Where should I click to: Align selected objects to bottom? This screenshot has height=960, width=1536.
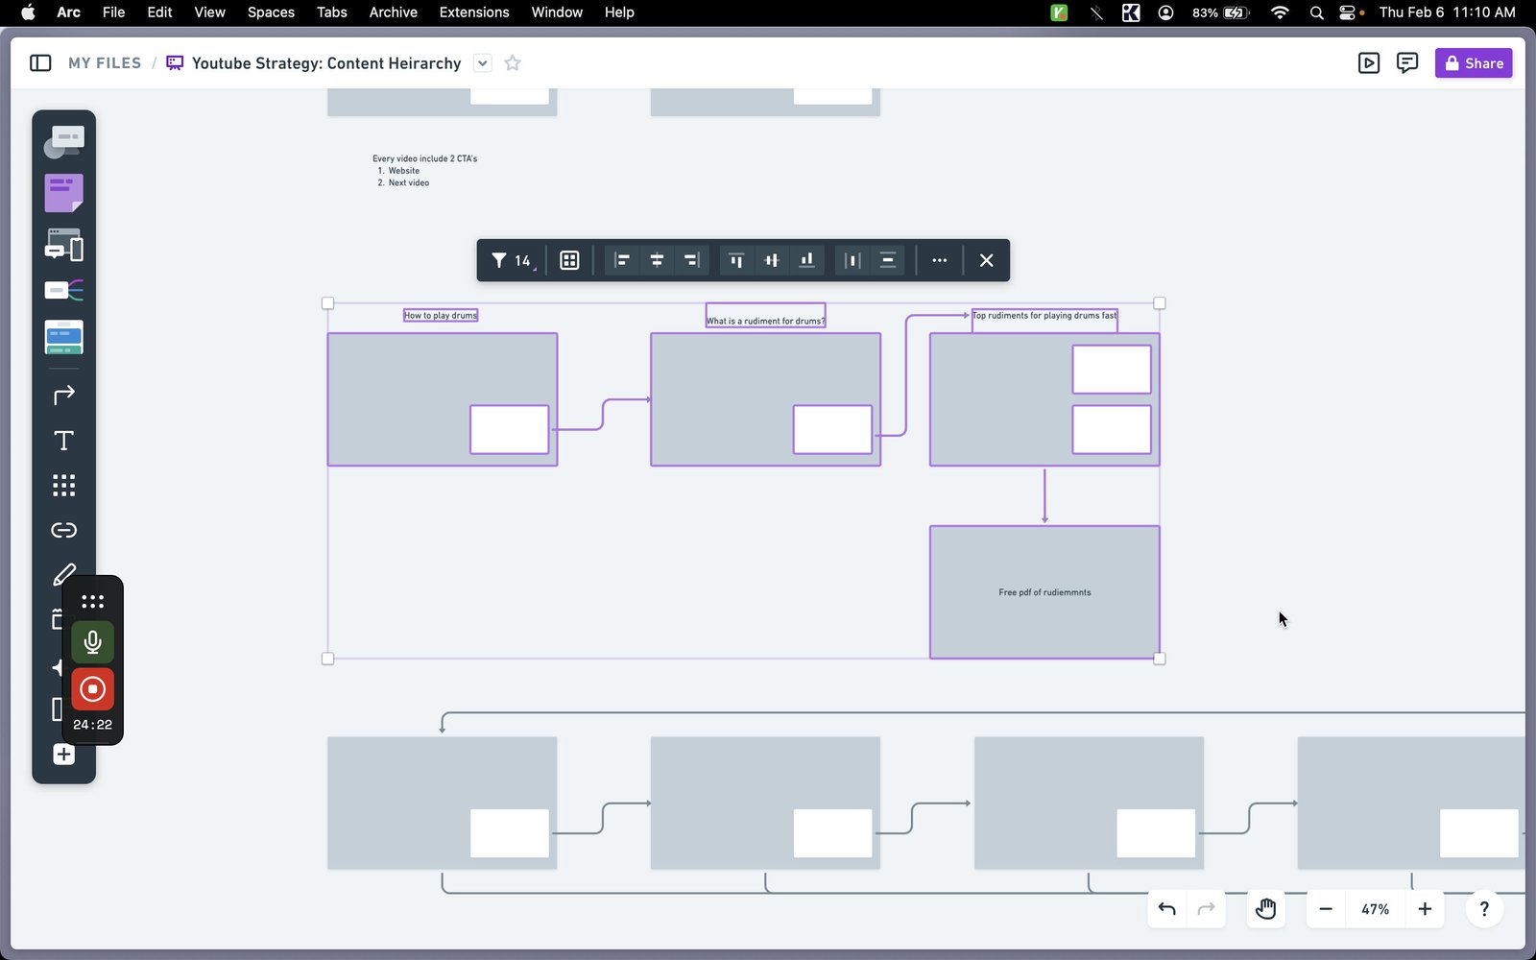(x=806, y=260)
